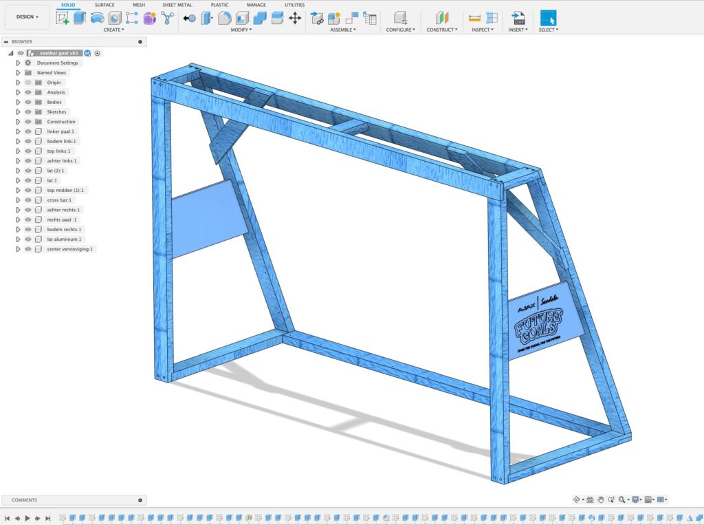
Task: Open the CONFIGURE menu label
Action: 401,30
